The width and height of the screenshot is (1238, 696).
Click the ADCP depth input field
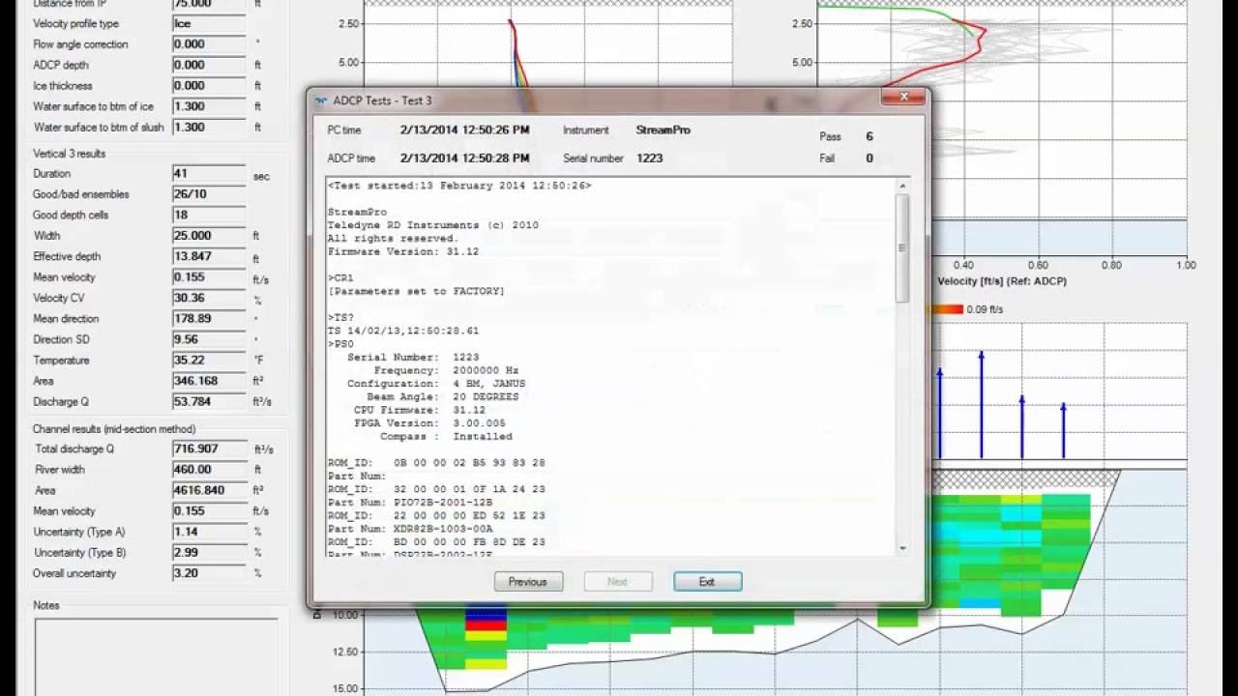[209, 65]
